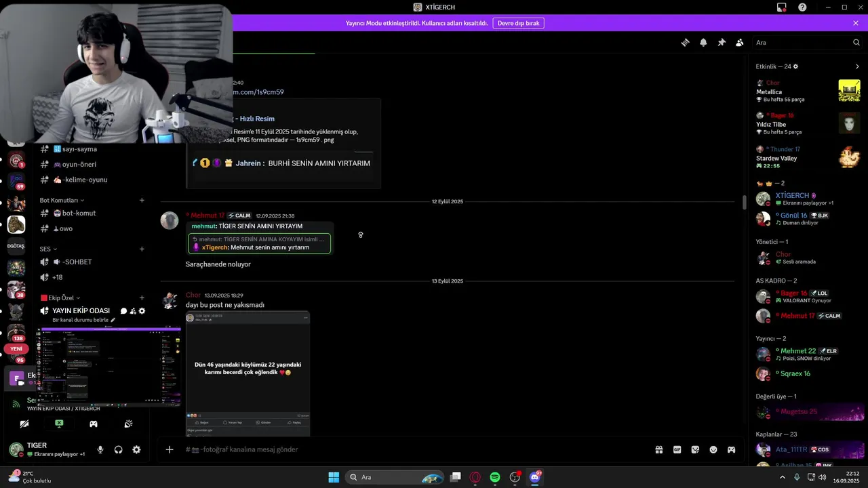Click the plus attachment button in message bar
The height and width of the screenshot is (488, 868).
[x=170, y=449]
